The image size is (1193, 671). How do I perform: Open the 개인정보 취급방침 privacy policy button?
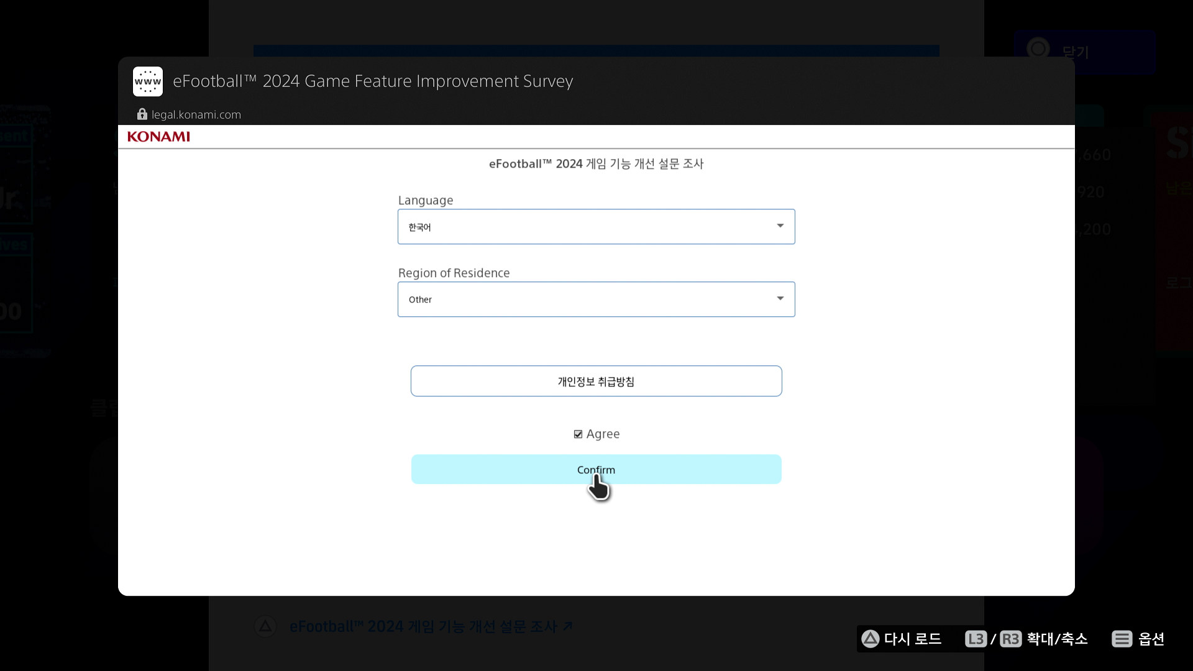pos(596,381)
